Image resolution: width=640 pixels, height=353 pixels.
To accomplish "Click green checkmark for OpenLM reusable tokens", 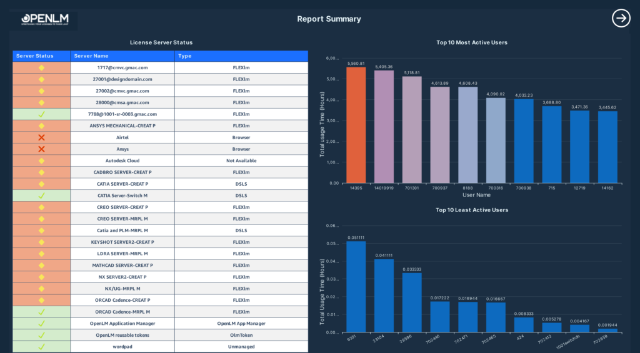I will pyautogui.click(x=41, y=335).
